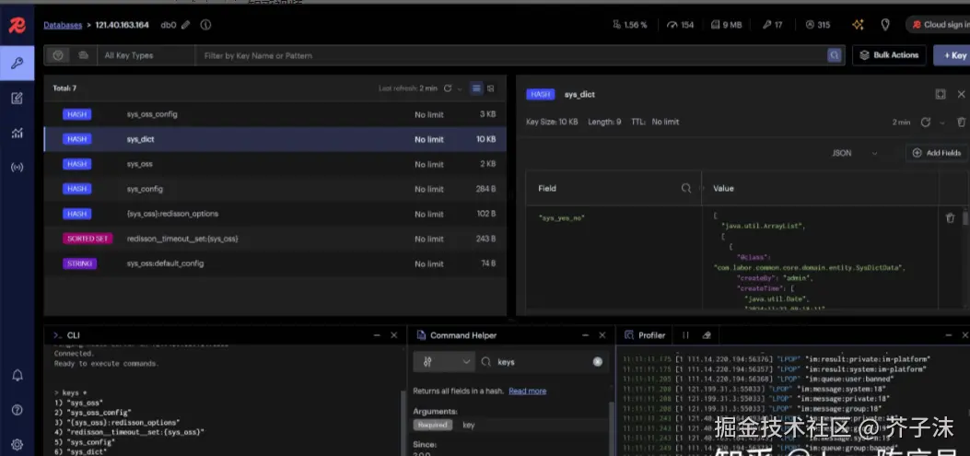The width and height of the screenshot is (970, 456).
Task: Click the Add Fields button
Action: [x=937, y=153]
